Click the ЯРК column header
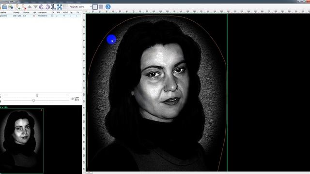Screen dimensions: 310x174 (58, 13)
